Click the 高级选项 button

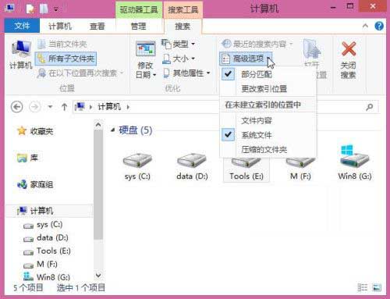coord(246,59)
